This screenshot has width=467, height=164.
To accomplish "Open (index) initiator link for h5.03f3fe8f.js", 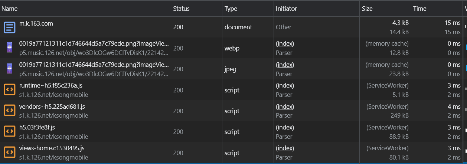I will click(285, 128).
